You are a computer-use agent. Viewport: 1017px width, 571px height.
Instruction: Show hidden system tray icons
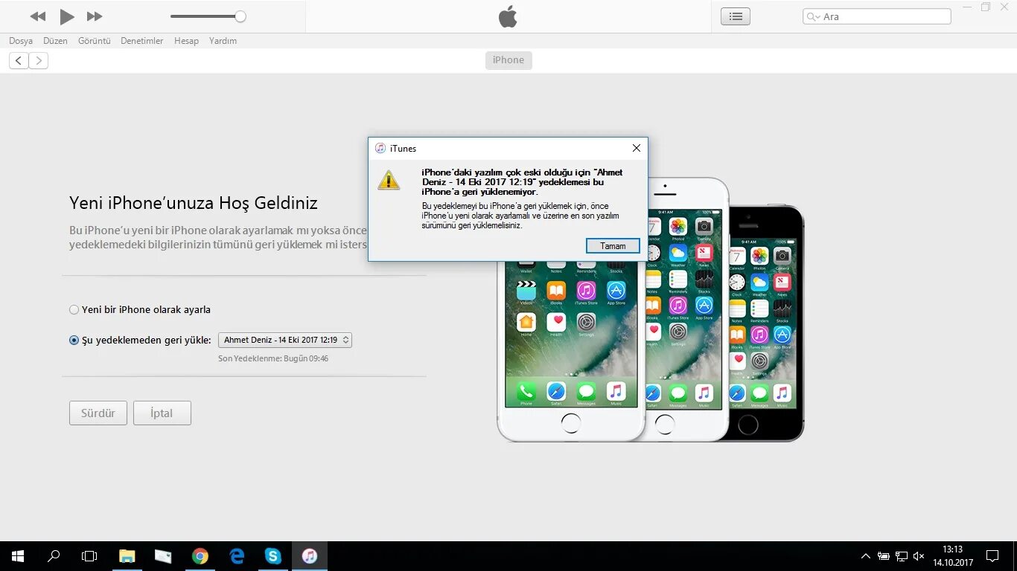click(x=865, y=556)
